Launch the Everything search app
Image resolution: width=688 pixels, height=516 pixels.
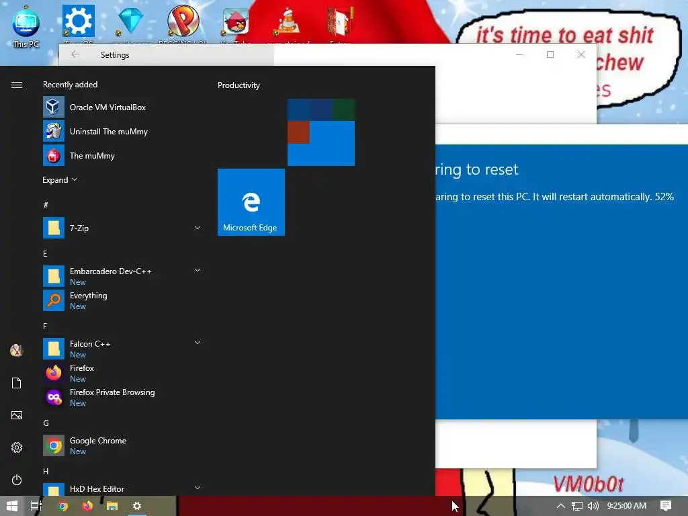tap(122, 300)
